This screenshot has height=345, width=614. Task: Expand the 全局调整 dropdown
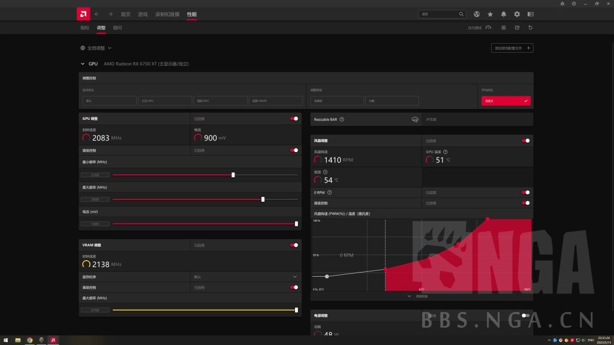[x=96, y=48]
